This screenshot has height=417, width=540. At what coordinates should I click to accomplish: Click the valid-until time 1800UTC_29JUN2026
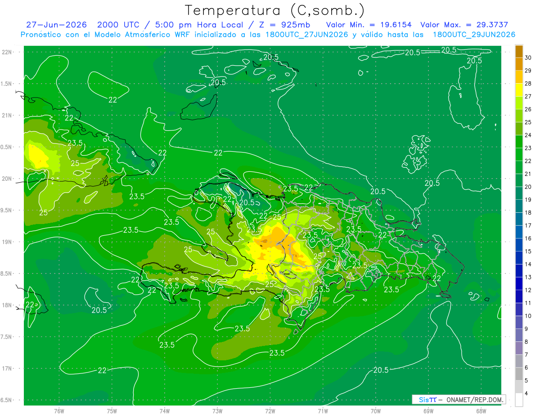click(474, 35)
